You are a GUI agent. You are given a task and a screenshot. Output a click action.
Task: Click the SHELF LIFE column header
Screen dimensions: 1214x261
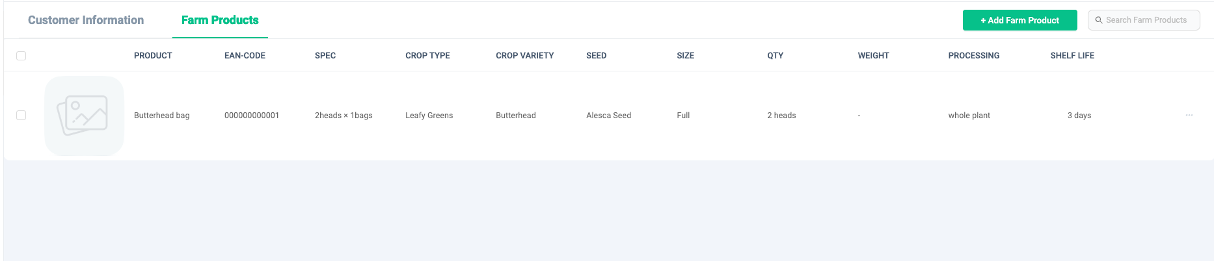click(1072, 56)
